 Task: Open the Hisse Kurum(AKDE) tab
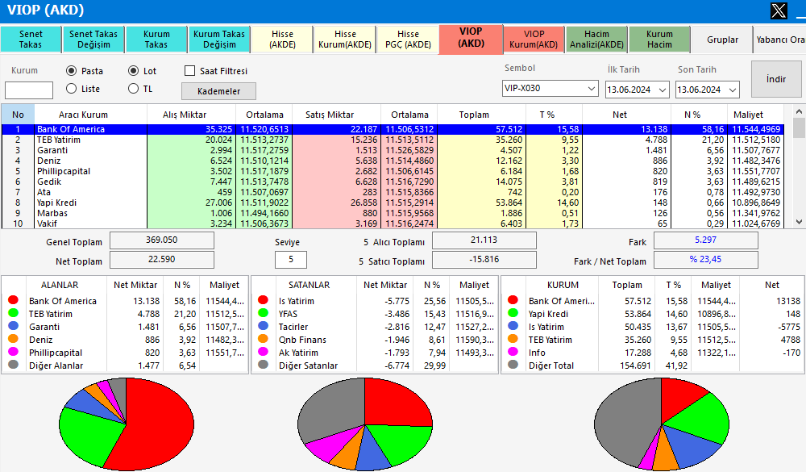point(345,39)
